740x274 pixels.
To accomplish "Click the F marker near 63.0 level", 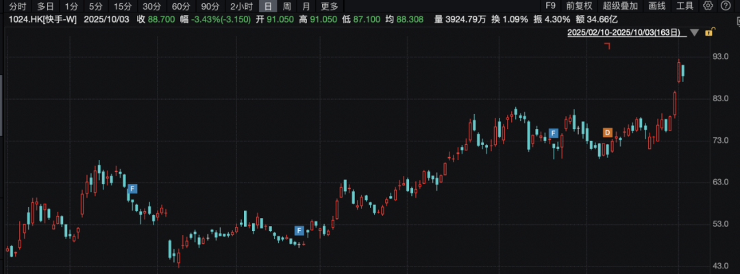I will [x=133, y=189].
